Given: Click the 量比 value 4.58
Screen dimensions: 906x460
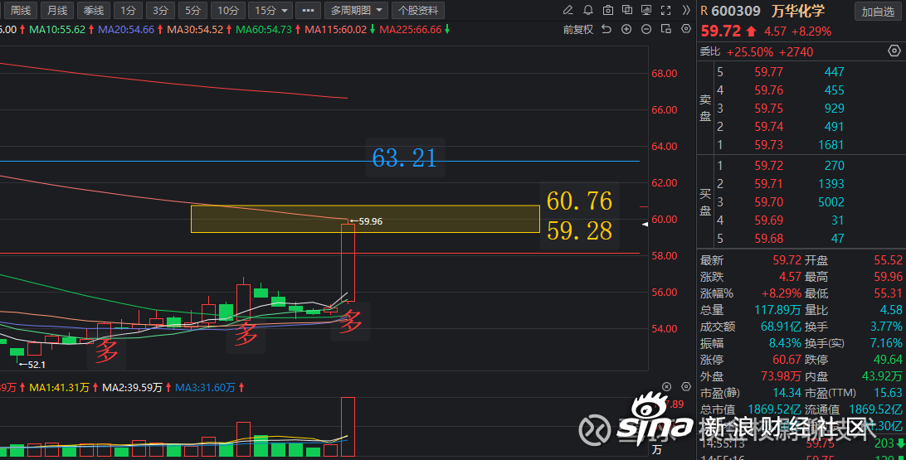Looking at the screenshot, I should point(892,310).
